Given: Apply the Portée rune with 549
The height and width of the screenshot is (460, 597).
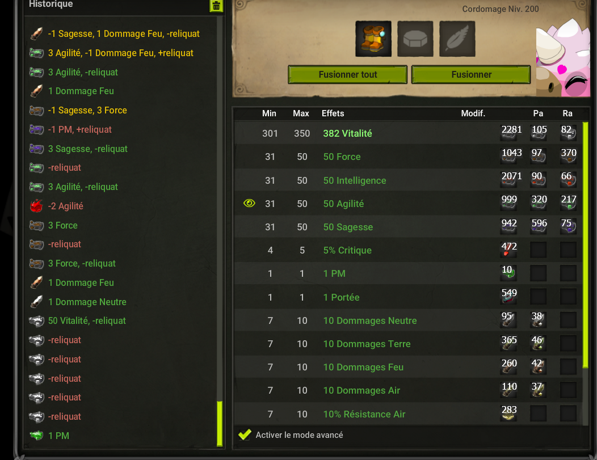Looking at the screenshot, I should click(x=509, y=296).
